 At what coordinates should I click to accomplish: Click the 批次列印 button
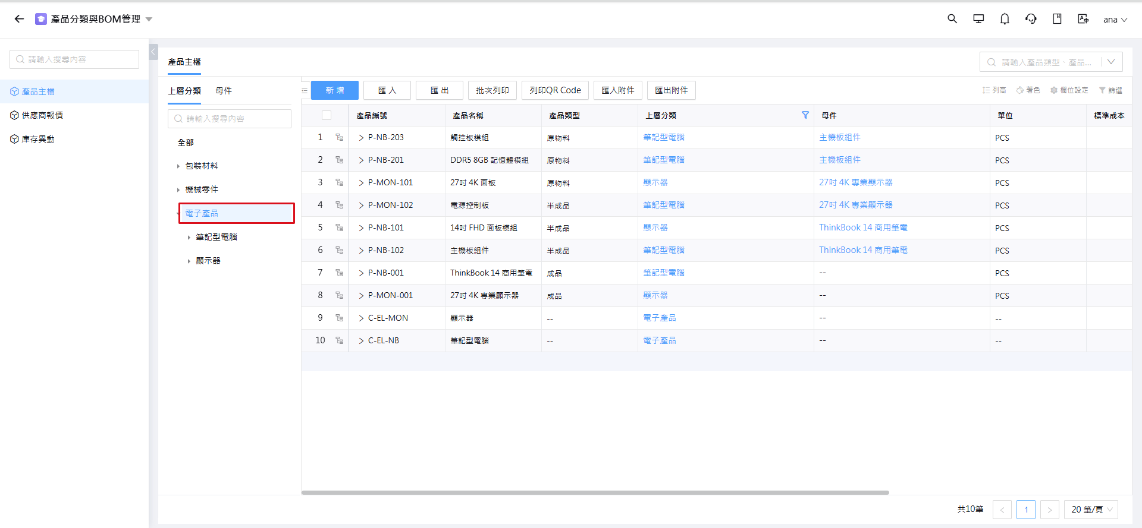(x=492, y=90)
